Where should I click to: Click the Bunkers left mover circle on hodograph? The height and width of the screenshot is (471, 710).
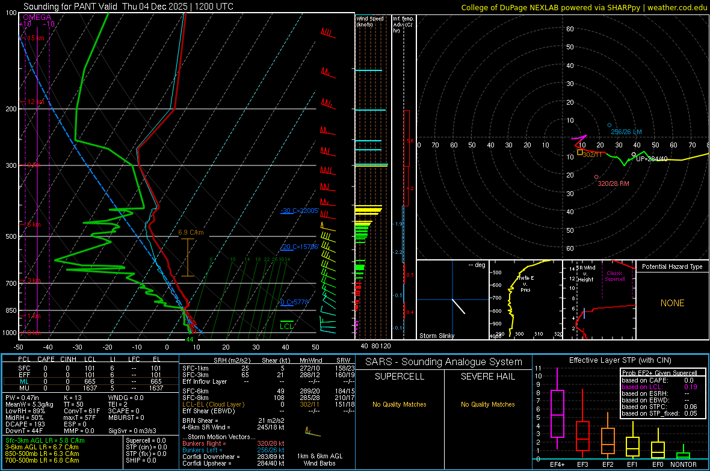coord(609,125)
